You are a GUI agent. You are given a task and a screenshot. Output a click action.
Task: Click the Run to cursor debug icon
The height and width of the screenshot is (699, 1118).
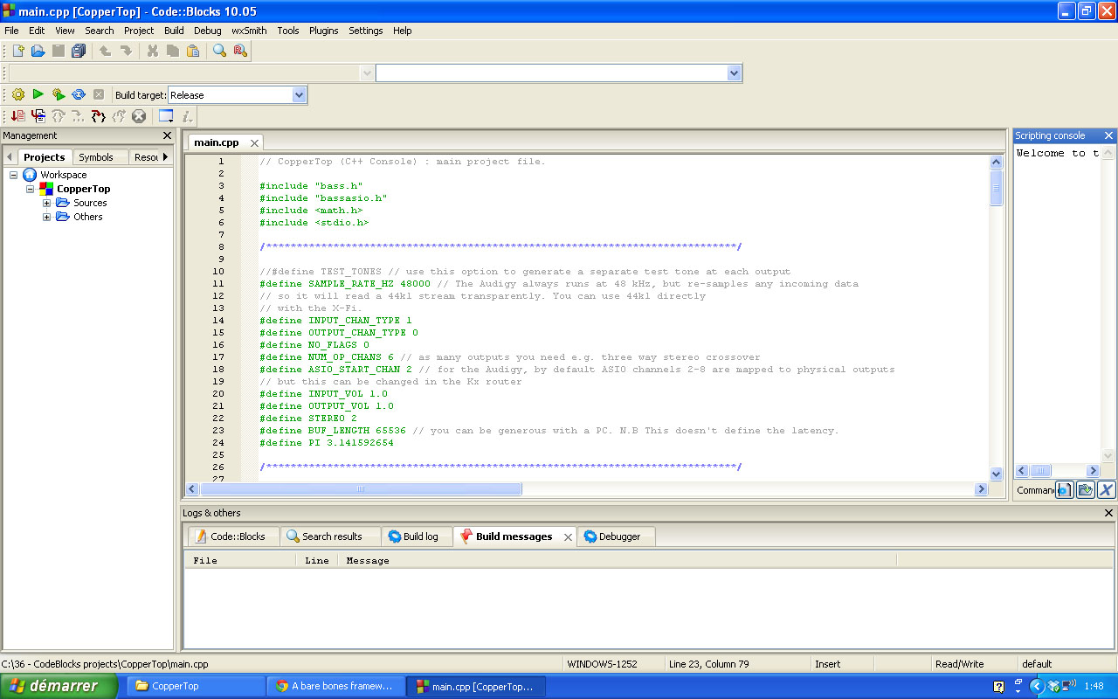click(x=38, y=116)
